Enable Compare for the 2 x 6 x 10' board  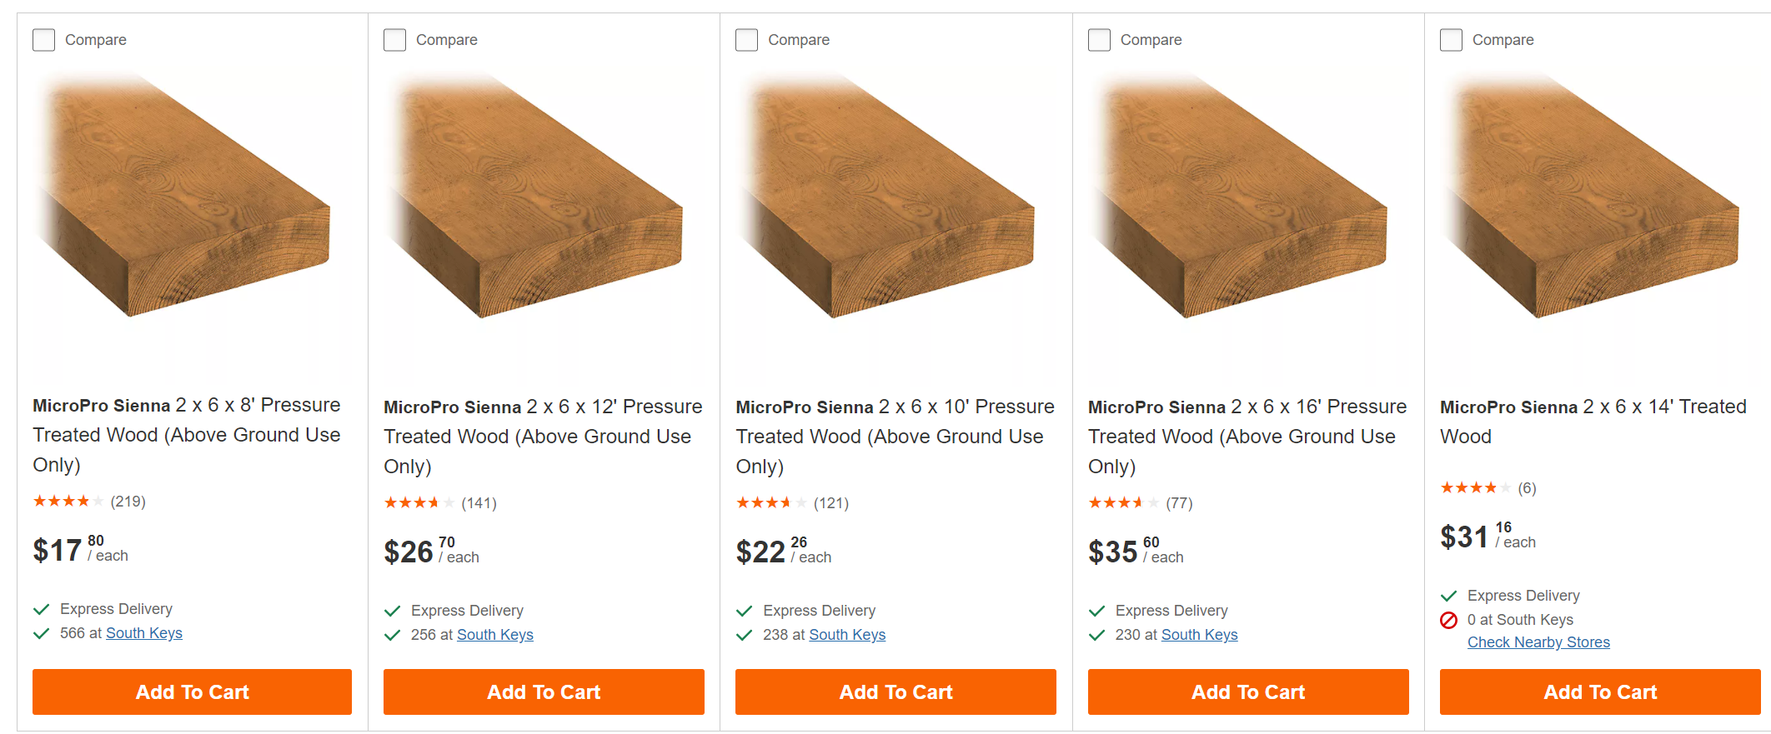tap(747, 40)
